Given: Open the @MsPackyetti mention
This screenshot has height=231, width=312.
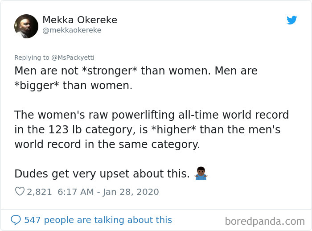Looking at the screenshot, I should [73, 58].
